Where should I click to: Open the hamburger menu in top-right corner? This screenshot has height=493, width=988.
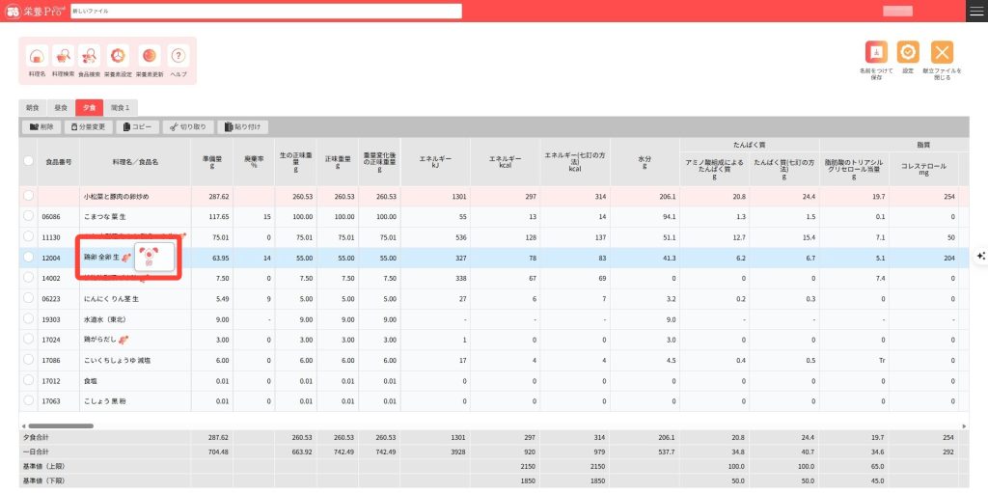click(976, 11)
